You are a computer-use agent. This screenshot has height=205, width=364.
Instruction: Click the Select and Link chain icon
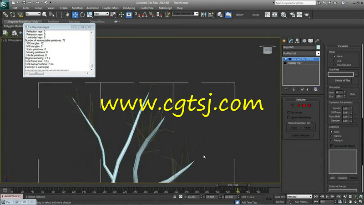click(5, 15)
